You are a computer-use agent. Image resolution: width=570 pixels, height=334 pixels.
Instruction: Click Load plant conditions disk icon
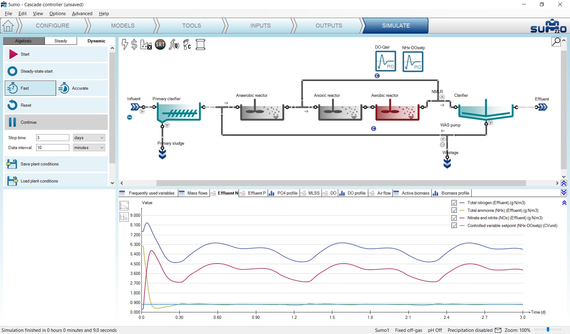(x=12, y=181)
